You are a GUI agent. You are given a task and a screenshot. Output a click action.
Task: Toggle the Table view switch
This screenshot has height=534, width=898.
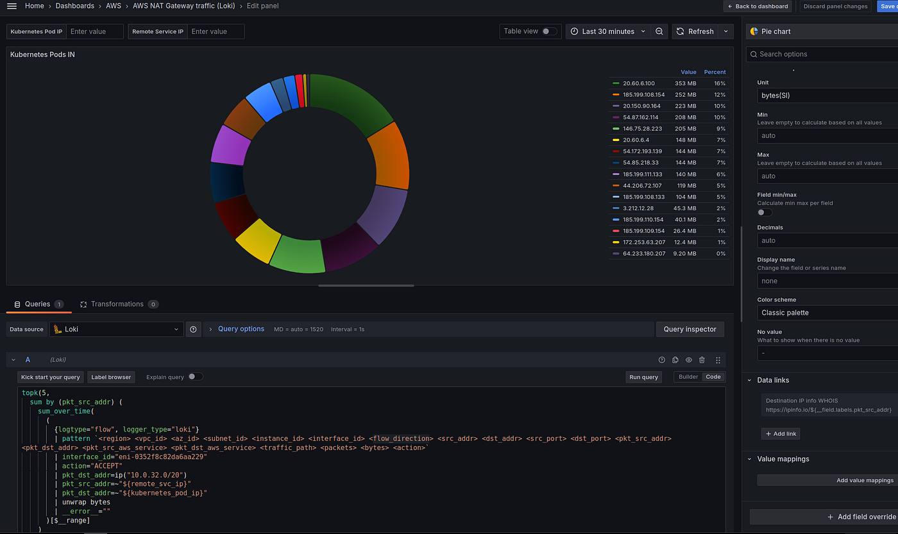[549, 31]
